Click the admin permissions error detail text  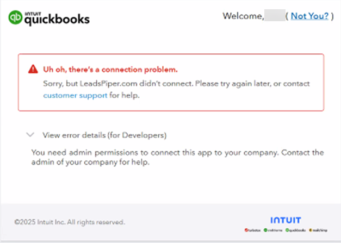pyautogui.click(x=178, y=157)
